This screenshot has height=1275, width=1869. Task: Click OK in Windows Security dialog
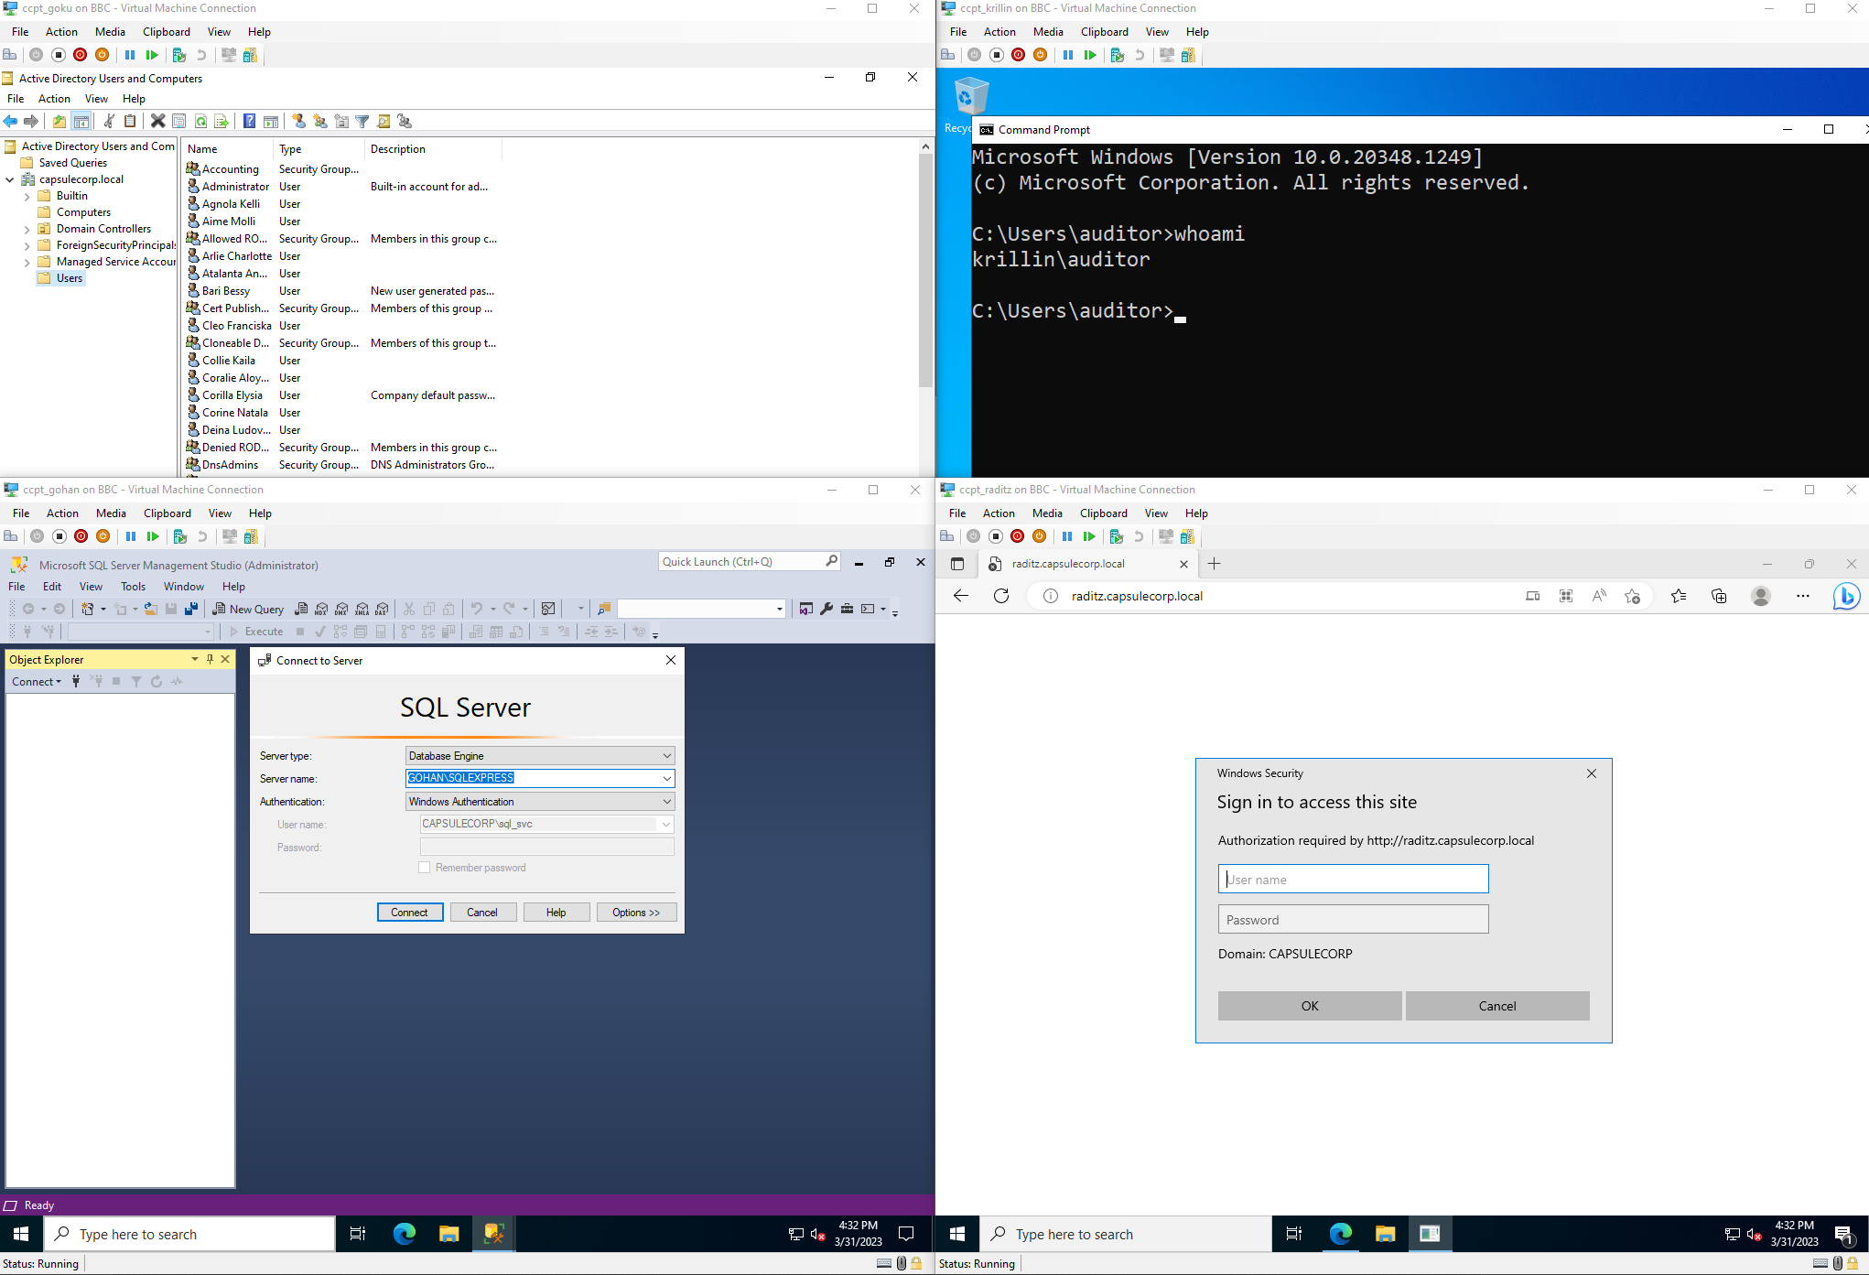pyautogui.click(x=1309, y=1006)
